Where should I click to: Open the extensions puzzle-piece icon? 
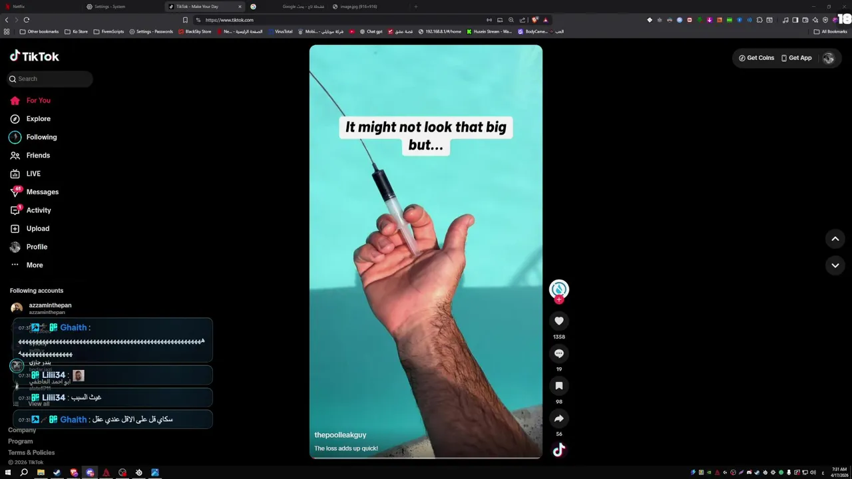759,20
